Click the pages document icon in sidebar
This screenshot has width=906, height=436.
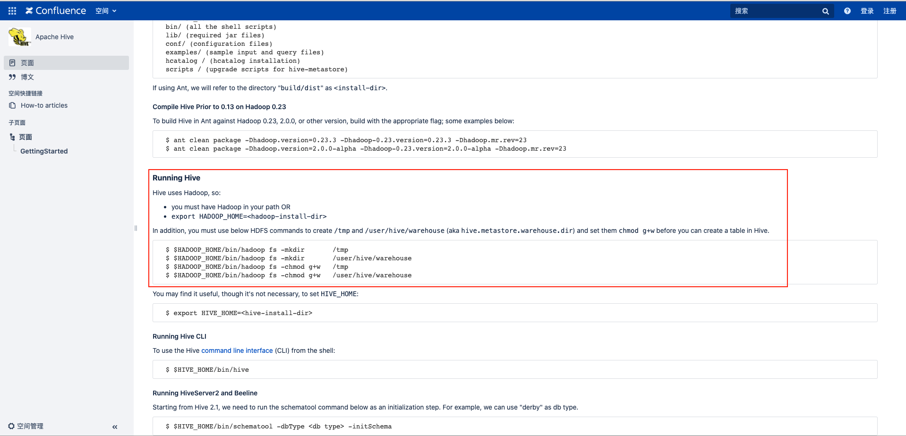pyautogui.click(x=12, y=63)
